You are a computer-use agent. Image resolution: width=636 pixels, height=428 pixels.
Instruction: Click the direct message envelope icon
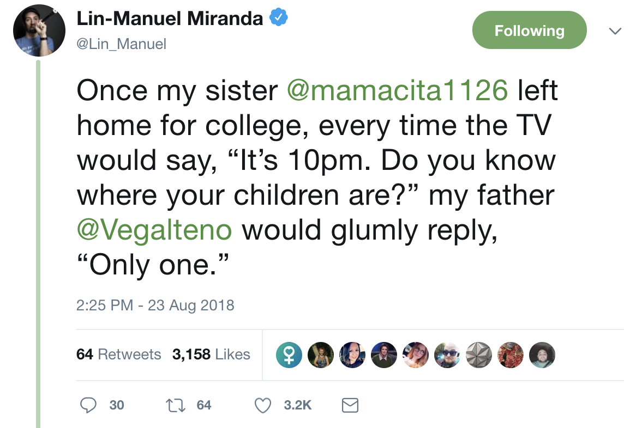click(350, 405)
